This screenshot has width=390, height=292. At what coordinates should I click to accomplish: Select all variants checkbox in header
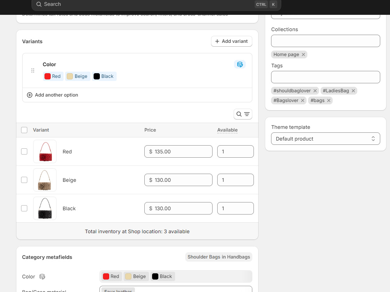point(24,130)
